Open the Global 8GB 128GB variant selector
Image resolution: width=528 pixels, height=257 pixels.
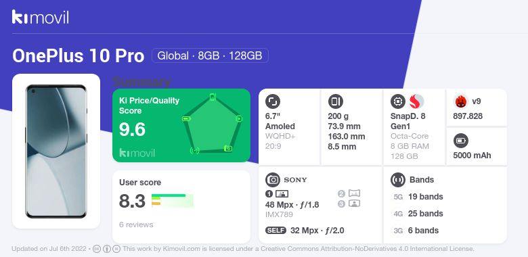pyautogui.click(x=210, y=55)
